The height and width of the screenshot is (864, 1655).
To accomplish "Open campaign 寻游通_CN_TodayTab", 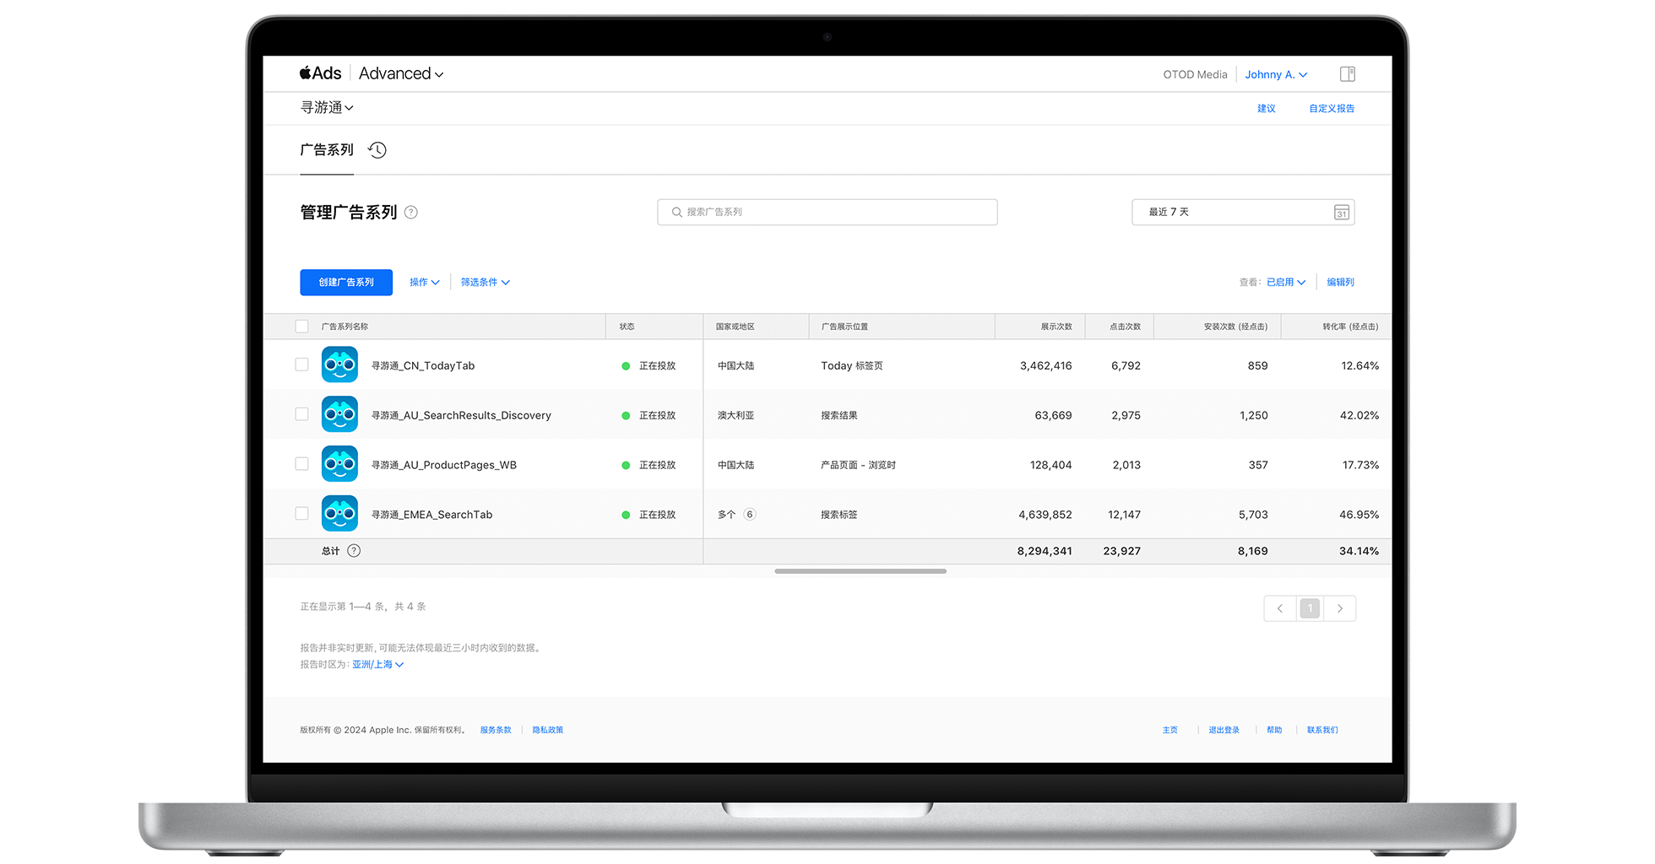I will coord(423,366).
